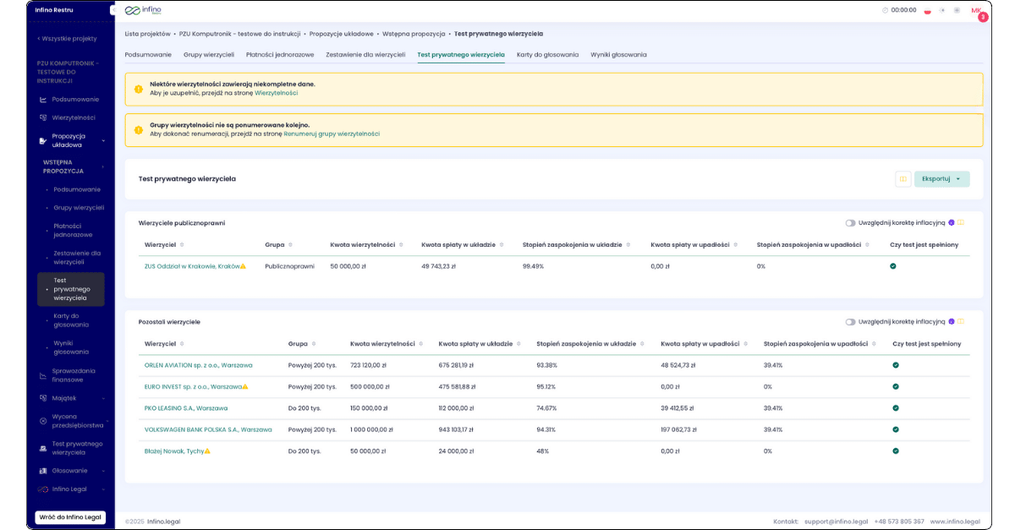Open Wstępna propozycja breadcrumb
The height and width of the screenshot is (530, 1015).
tap(414, 34)
